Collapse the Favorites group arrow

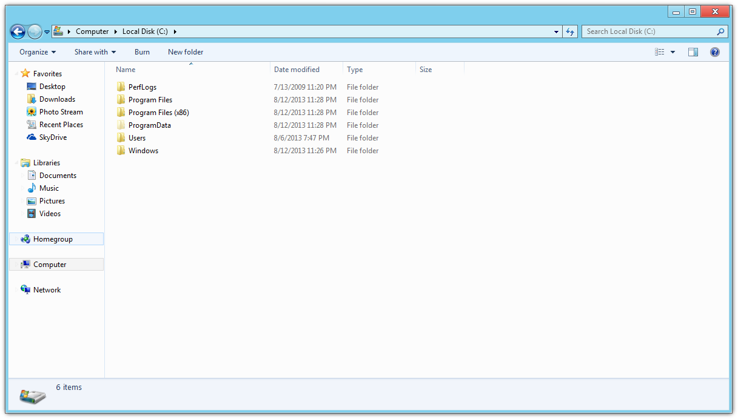(15, 73)
